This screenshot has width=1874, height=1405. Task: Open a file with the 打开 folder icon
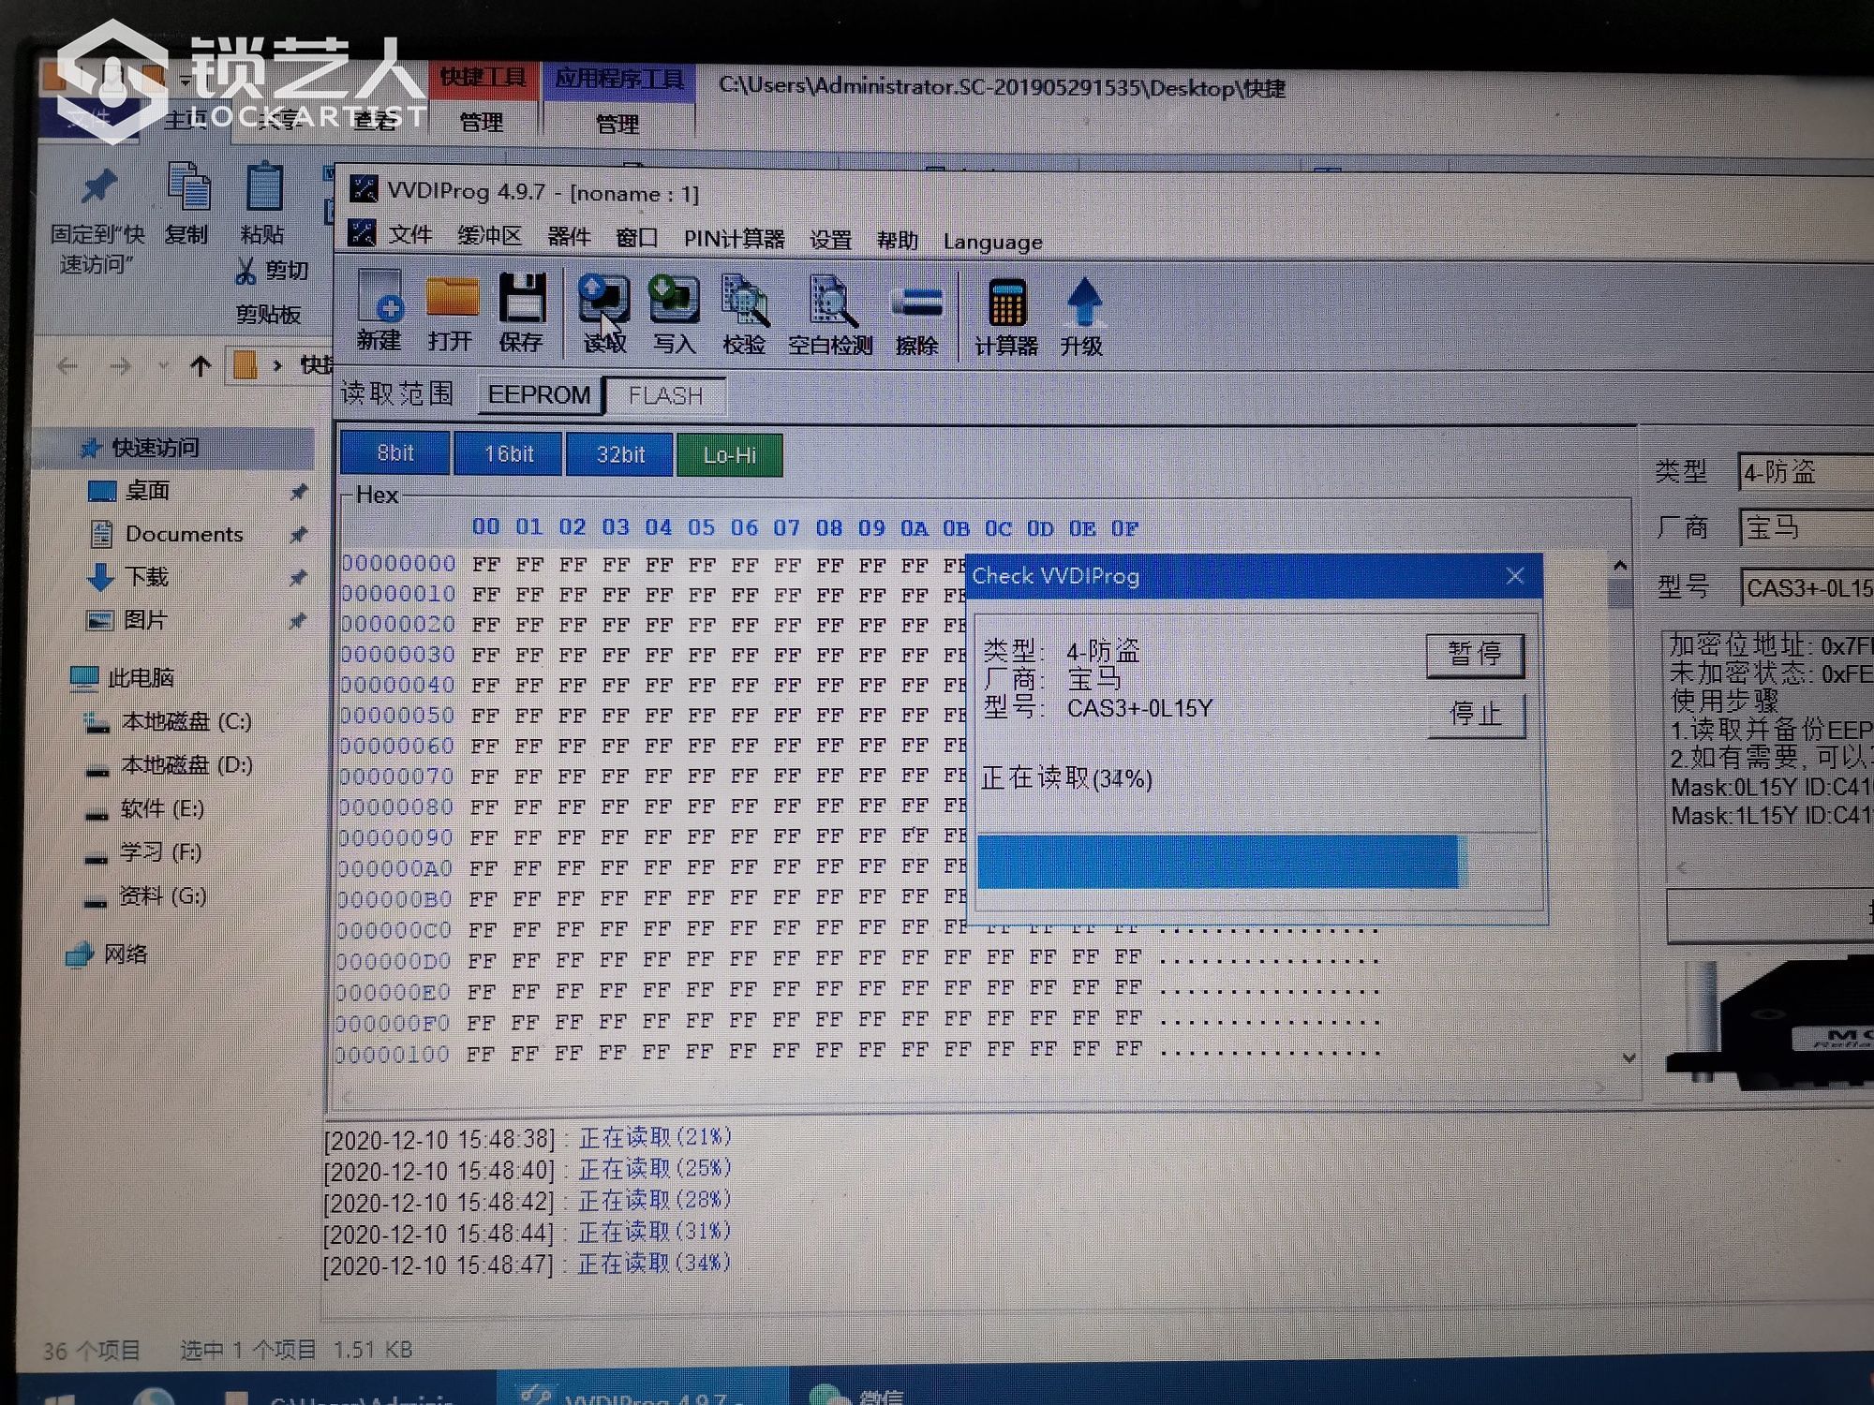point(451,314)
